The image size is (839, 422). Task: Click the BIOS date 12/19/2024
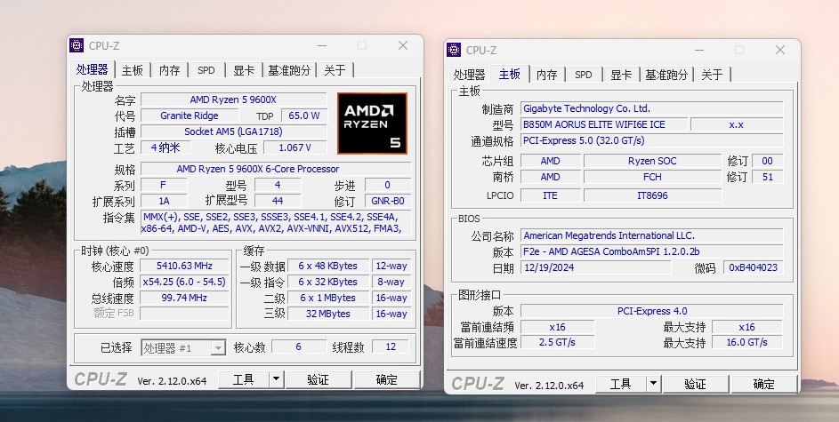click(x=595, y=267)
